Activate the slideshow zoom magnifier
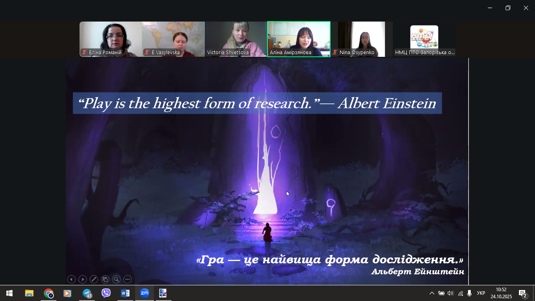 tap(116, 279)
